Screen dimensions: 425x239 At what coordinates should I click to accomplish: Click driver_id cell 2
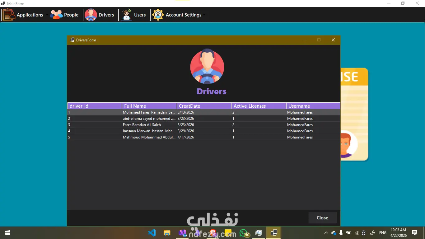(95, 119)
